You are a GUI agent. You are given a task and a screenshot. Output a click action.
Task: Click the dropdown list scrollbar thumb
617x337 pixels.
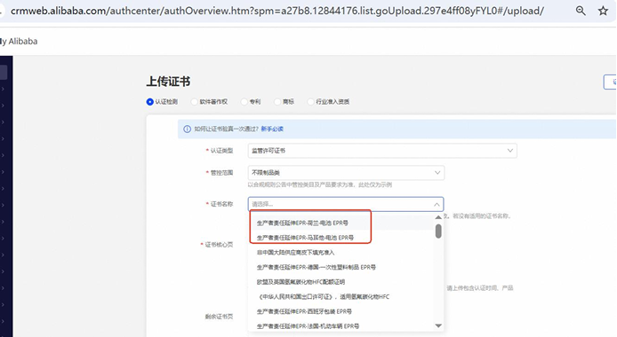(x=438, y=231)
